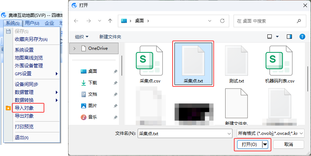Click the search magnifier icon
Image resolution: width=311 pixels, height=156 pixels.
pos(299,21)
